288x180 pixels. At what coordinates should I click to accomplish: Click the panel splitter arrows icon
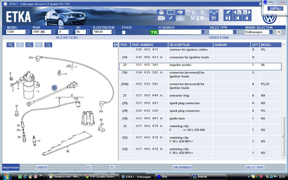tap(115, 45)
